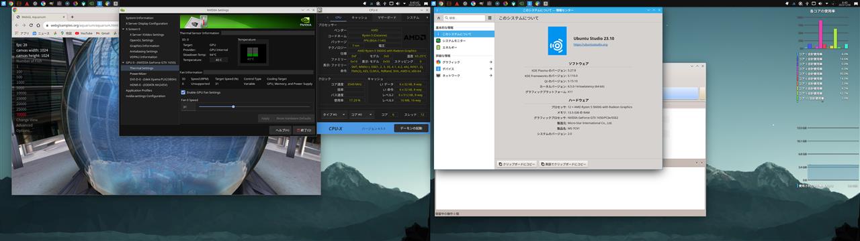Screen dimensions: 860x241
Task: Click Copy to Clipboard button
Action: 517,163
